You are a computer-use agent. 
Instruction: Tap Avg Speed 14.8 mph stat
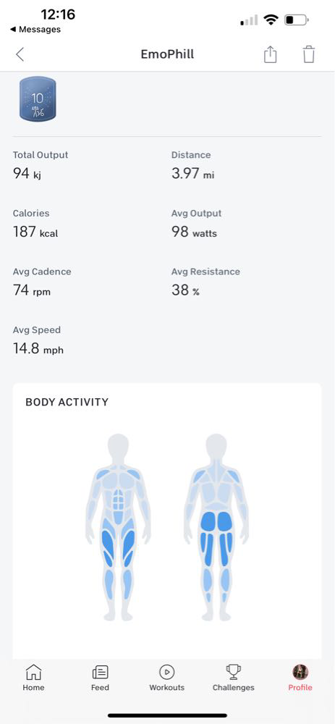38,340
